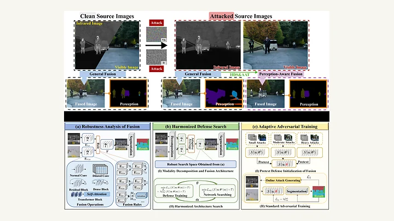Open the Result segmentation map in panel (a)
Screen dimensions: 394x221
pyautogui.click(x=143, y=144)
